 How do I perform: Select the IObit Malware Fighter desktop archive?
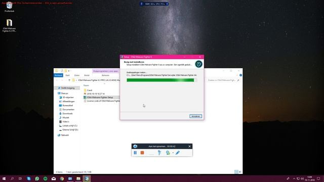tap(9, 26)
